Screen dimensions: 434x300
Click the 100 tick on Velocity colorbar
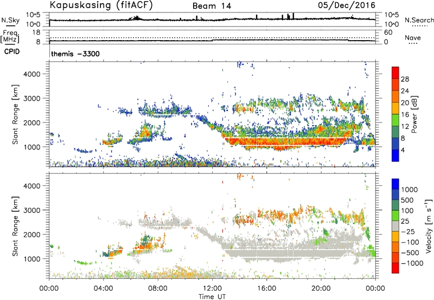coord(407,211)
